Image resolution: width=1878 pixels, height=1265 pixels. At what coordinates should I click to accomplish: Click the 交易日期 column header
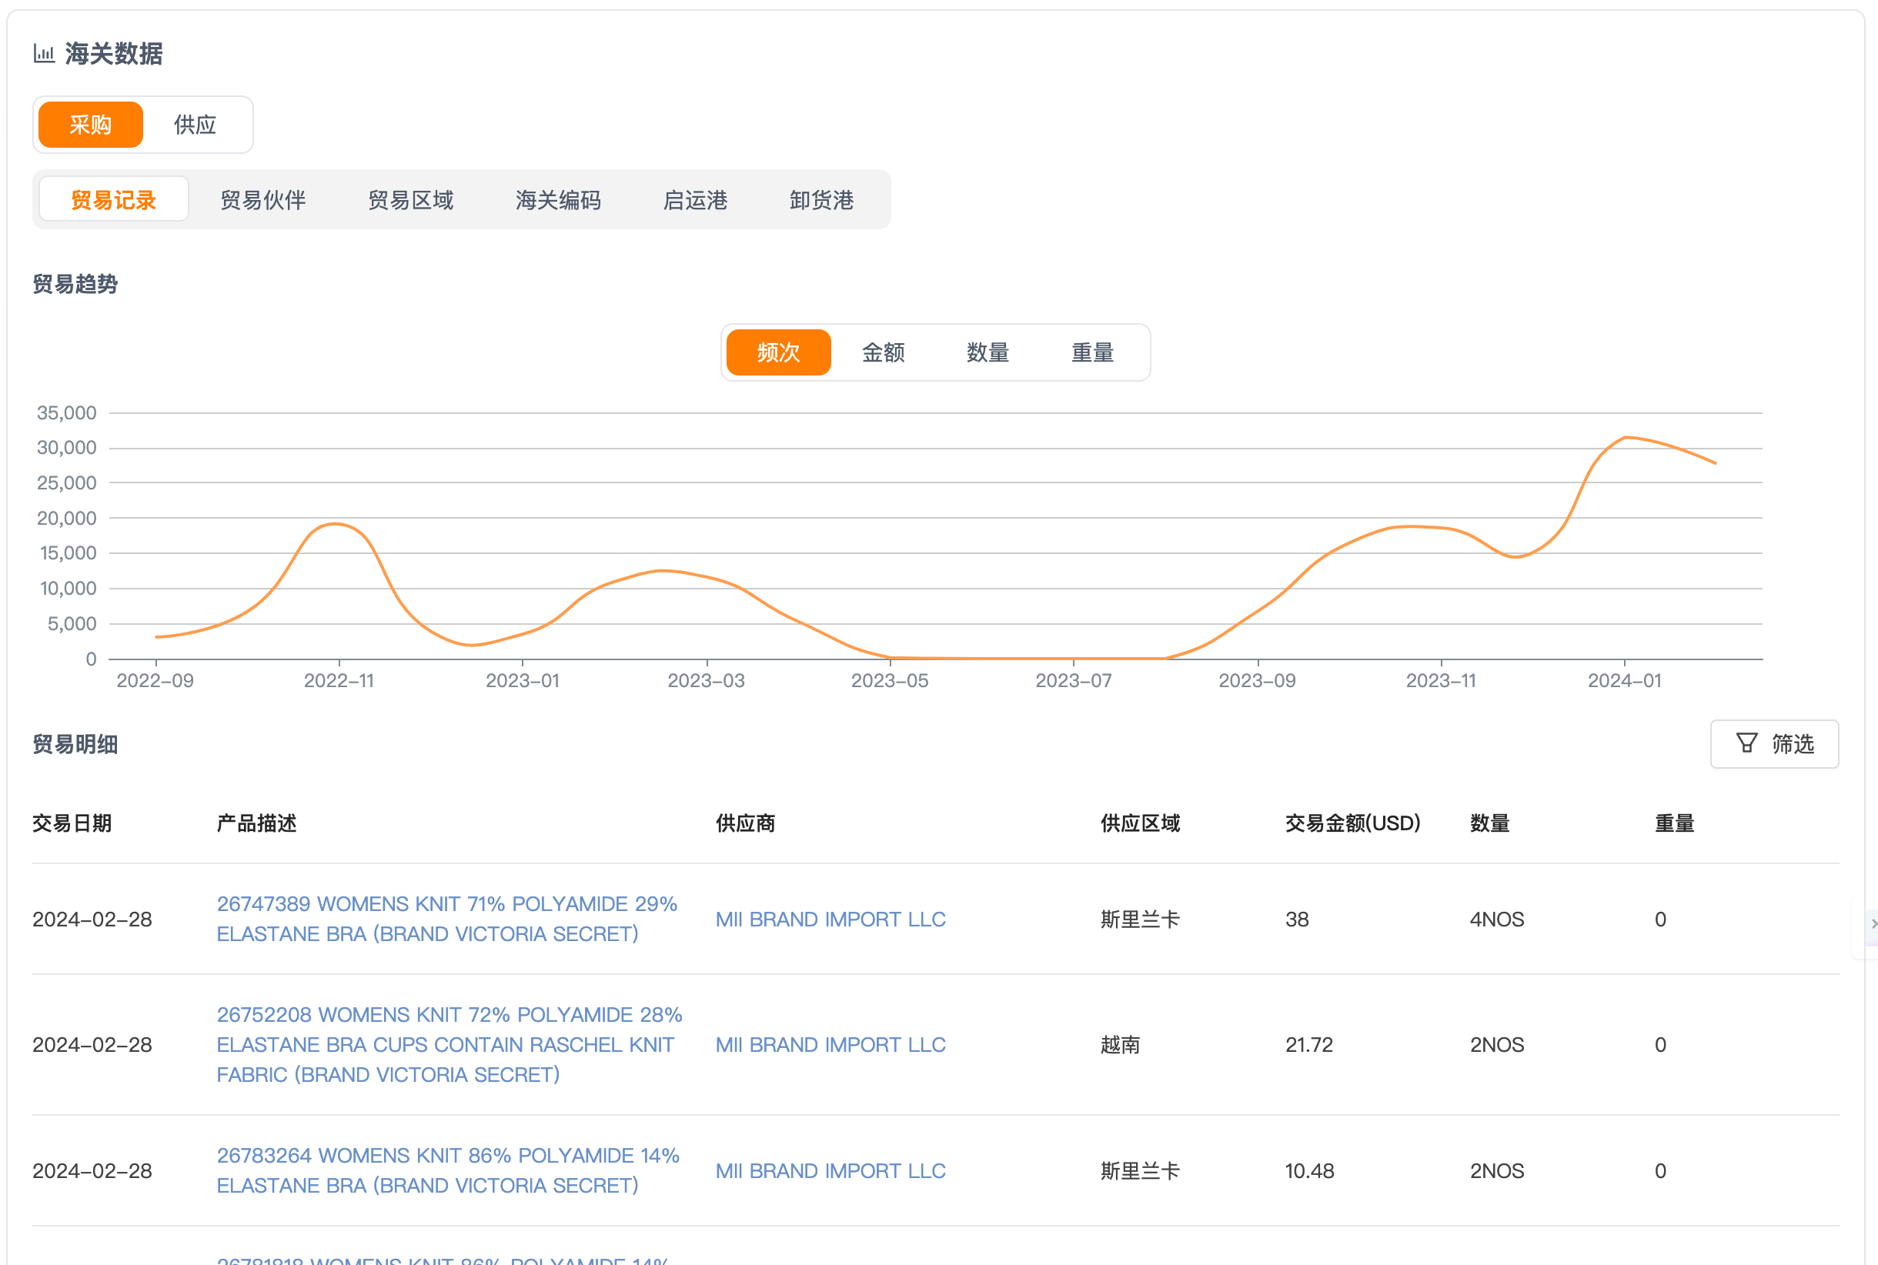click(x=72, y=823)
